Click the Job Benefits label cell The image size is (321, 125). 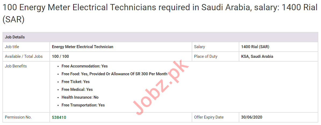coord(16,66)
